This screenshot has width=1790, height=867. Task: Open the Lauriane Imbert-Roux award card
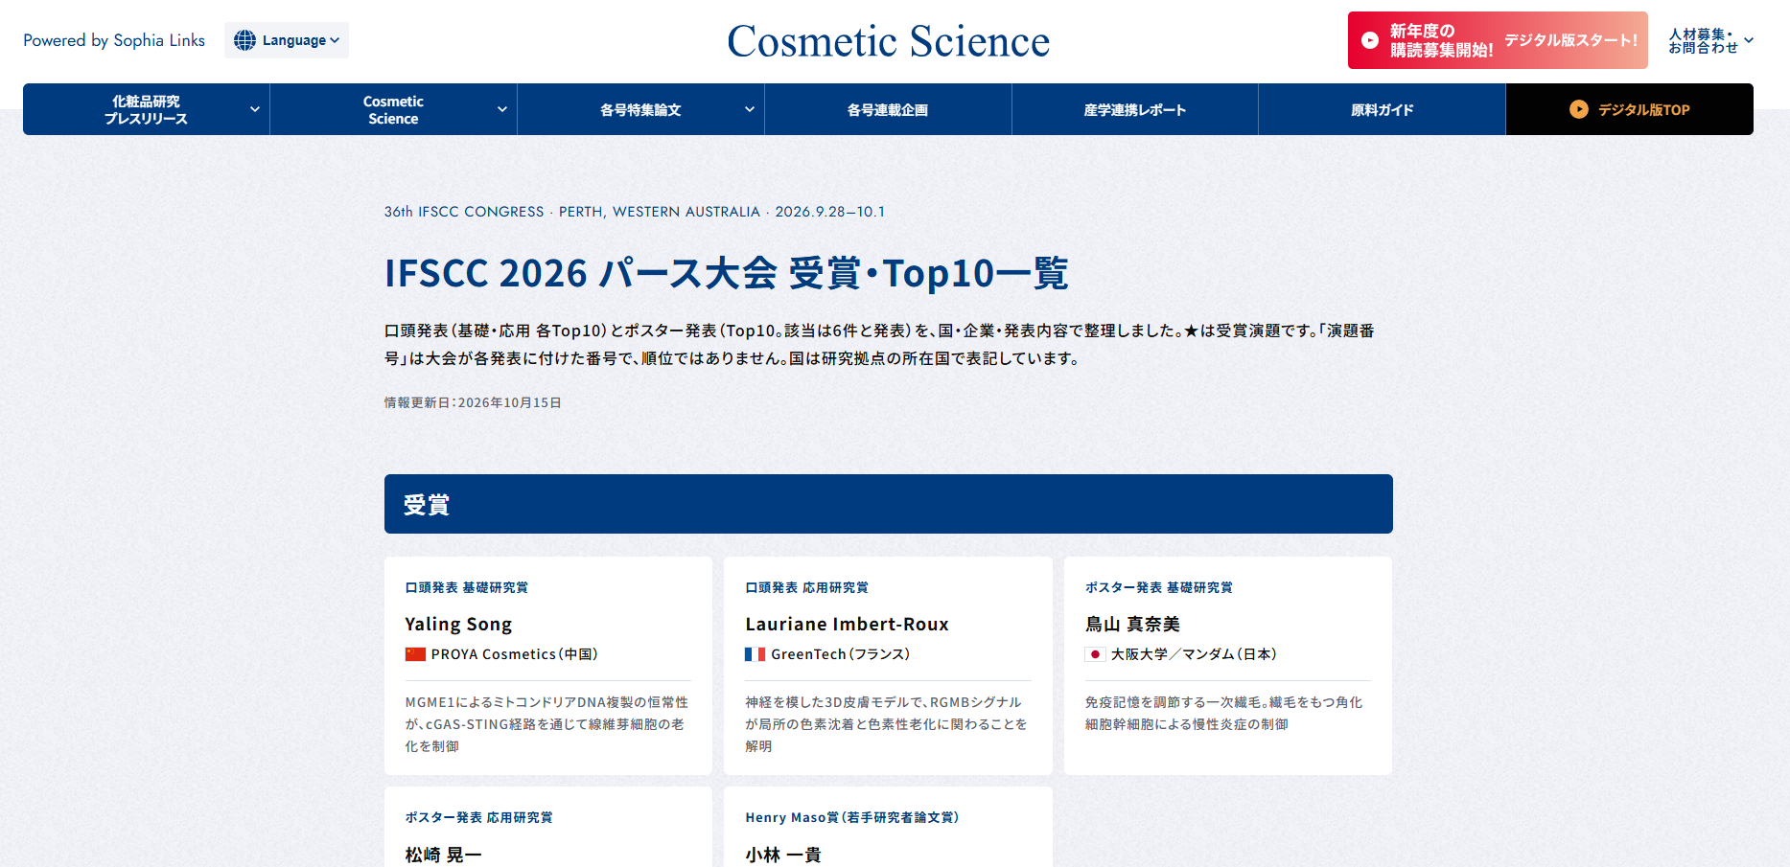pyautogui.click(x=888, y=666)
